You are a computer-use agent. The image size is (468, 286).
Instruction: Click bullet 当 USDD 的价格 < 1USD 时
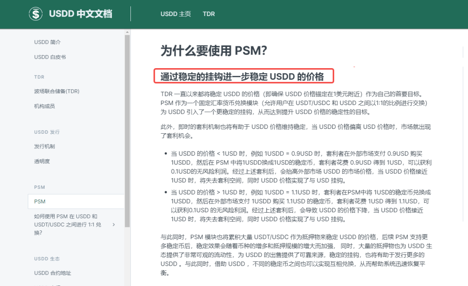coord(301,167)
